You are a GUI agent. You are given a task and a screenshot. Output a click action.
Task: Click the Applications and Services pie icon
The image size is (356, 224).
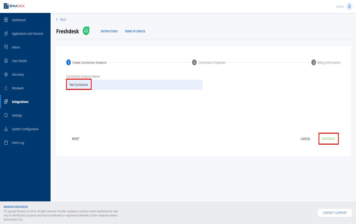tap(6, 33)
